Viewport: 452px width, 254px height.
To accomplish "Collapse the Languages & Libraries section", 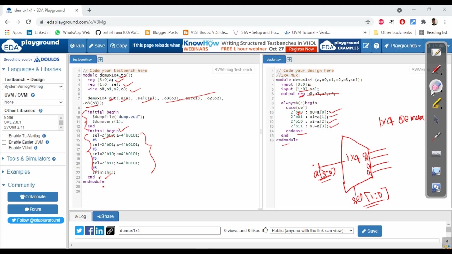I will tap(31, 69).
